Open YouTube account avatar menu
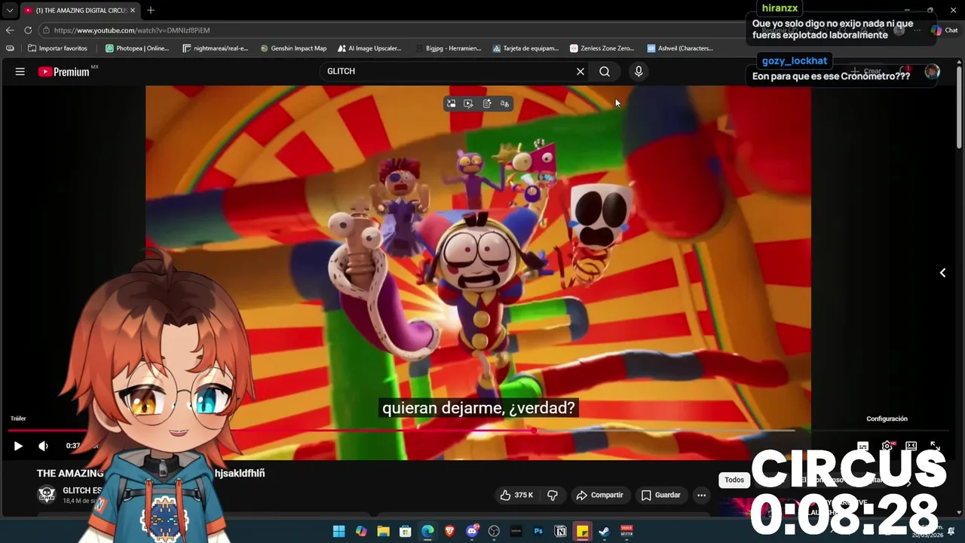 tap(933, 72)
